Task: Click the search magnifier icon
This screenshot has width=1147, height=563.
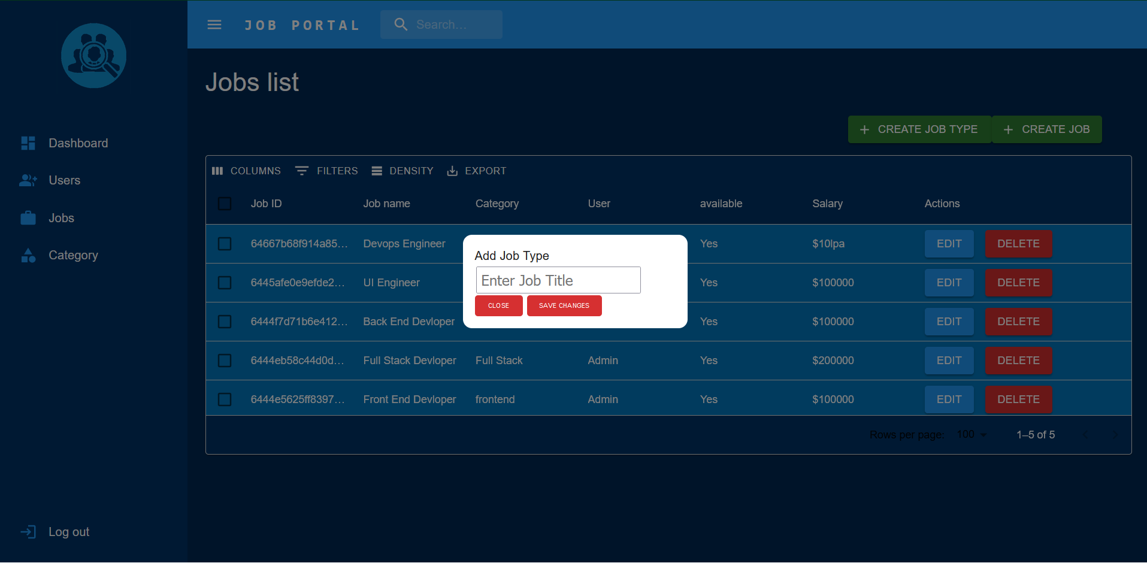Action: (x=401, y=25)
